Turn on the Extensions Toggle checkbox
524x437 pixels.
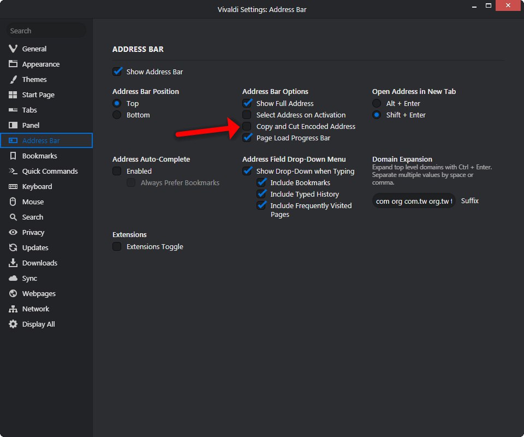click(117, 246)
